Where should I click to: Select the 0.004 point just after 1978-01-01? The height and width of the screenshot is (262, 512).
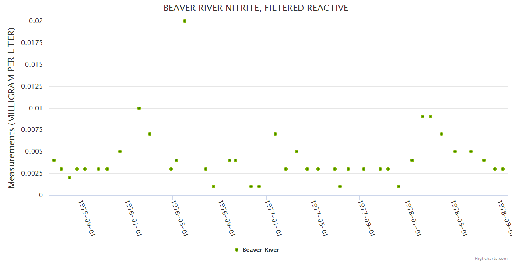tap(412, 160)
